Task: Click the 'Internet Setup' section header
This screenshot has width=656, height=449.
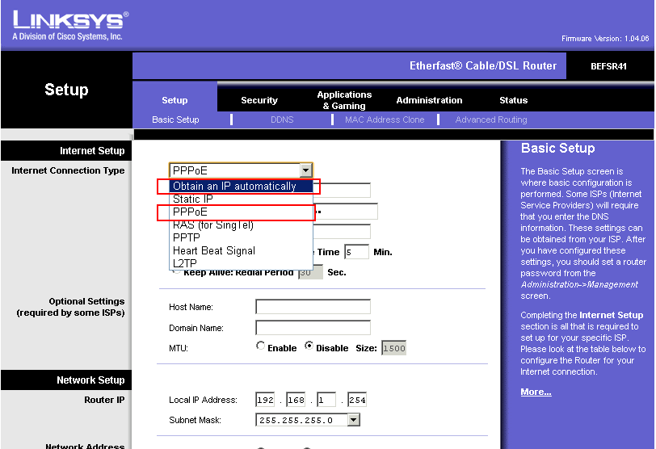Action: (x=92, y=150)
